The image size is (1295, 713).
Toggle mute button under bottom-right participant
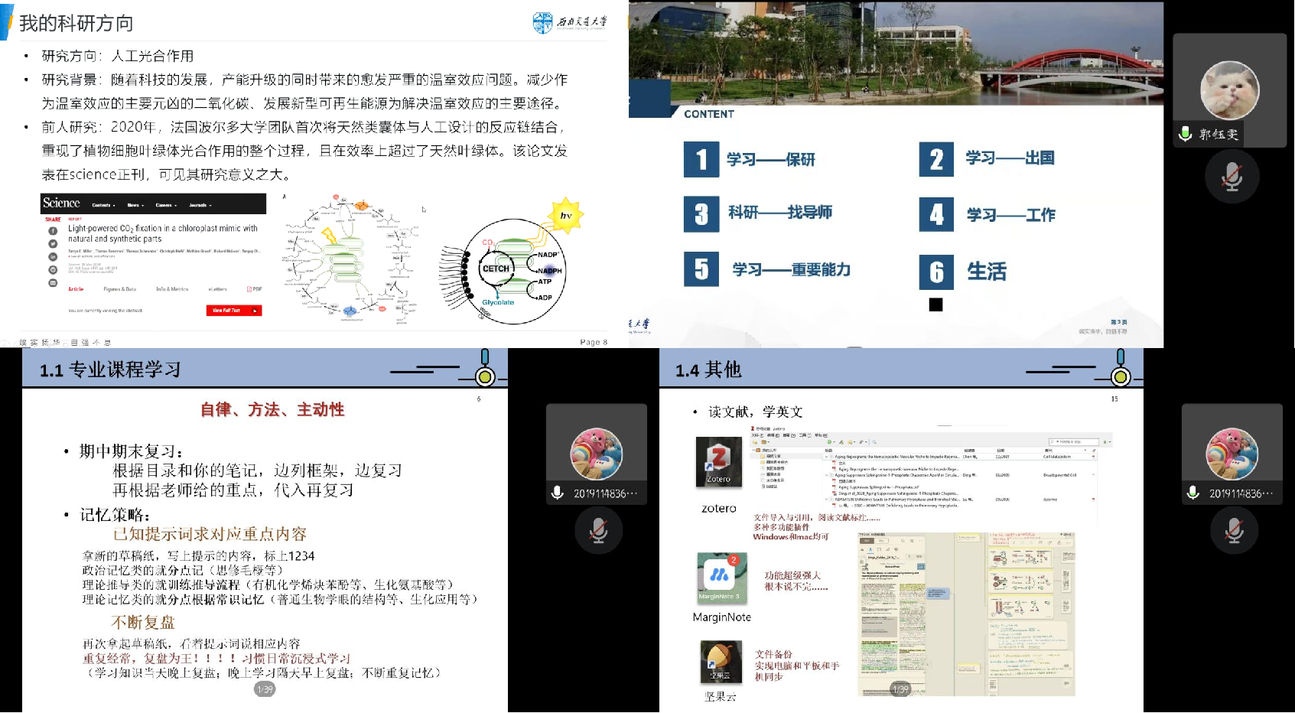(1234, 530)
